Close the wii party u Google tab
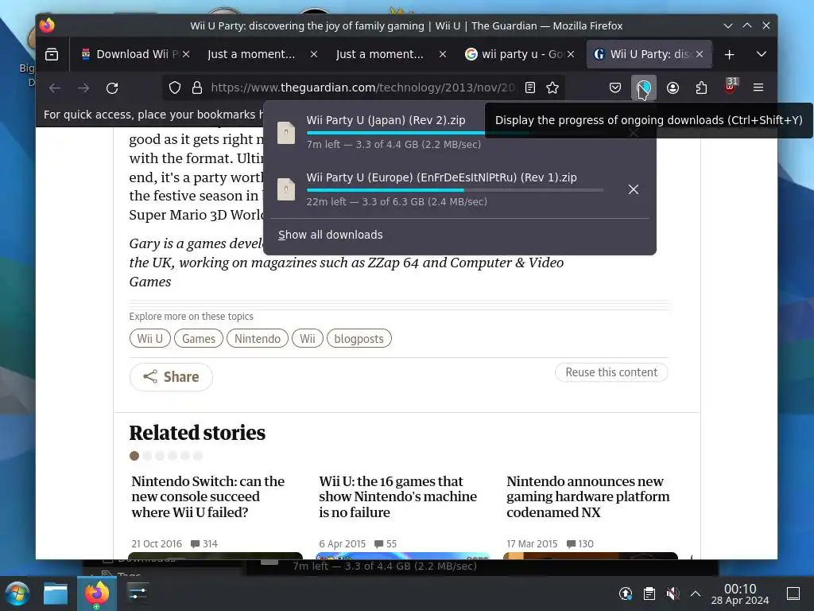This screenshot has height=611, width=814. (571, 54)
